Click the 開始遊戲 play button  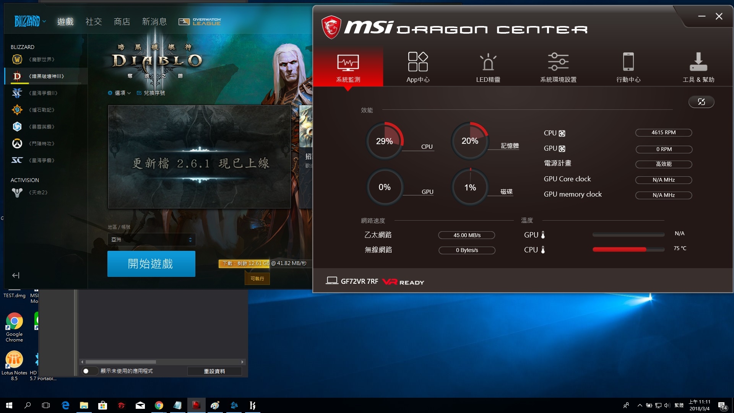pyautogui.click(x=151, y=264)
